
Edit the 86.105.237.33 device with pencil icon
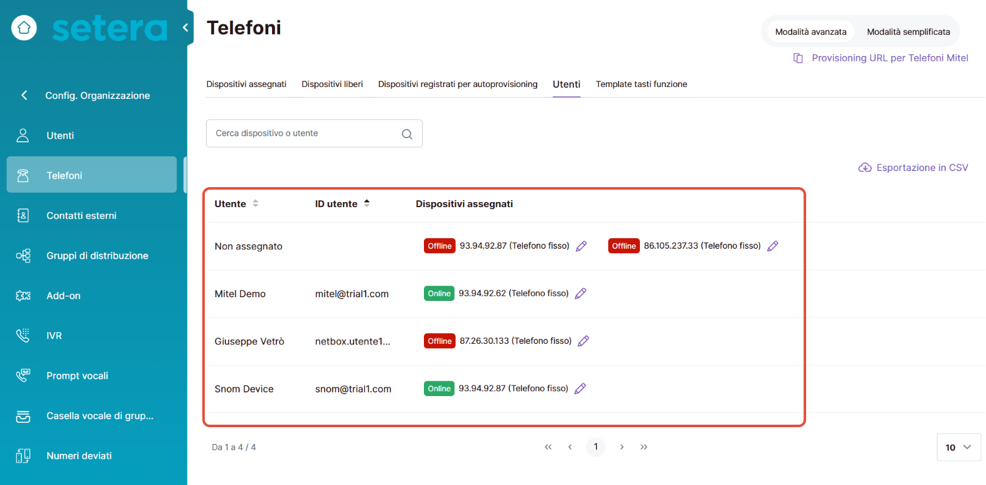[772, 246]
